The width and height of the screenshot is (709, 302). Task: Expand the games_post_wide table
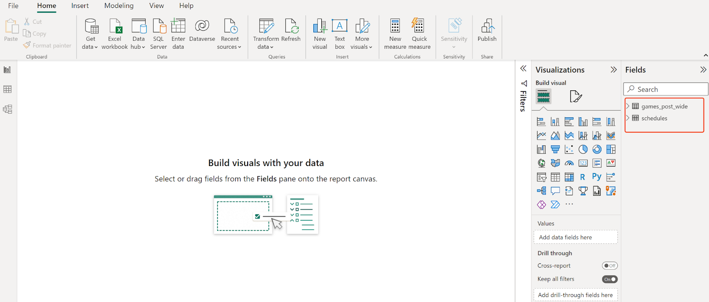pos(628,106)
